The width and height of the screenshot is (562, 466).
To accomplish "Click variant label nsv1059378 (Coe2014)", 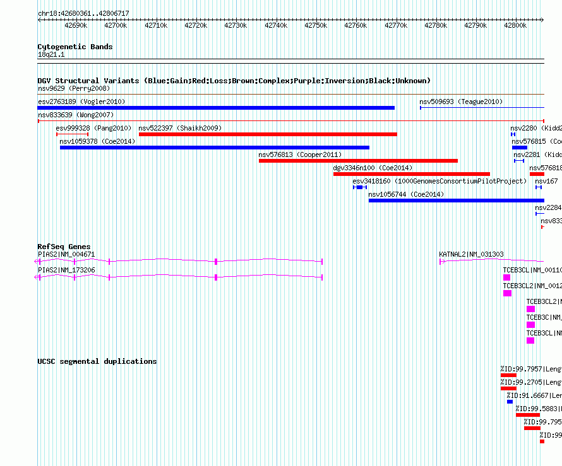I will 97,141.
